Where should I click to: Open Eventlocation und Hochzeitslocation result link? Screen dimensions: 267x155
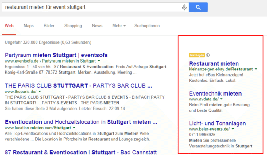(81, 122)
